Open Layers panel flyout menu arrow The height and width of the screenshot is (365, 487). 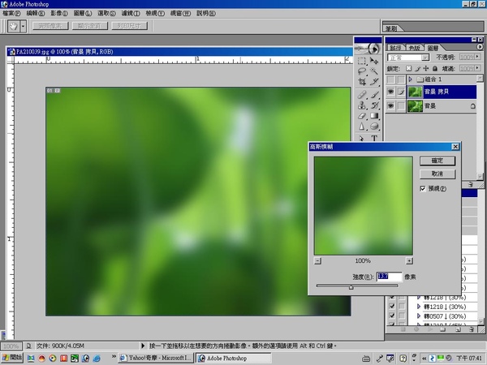coord(480,47)
